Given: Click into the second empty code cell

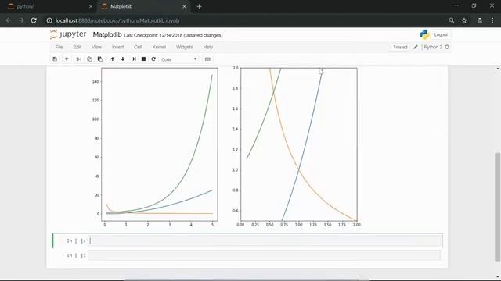Looking at the screenshot, I should click(x=265, y=255).
